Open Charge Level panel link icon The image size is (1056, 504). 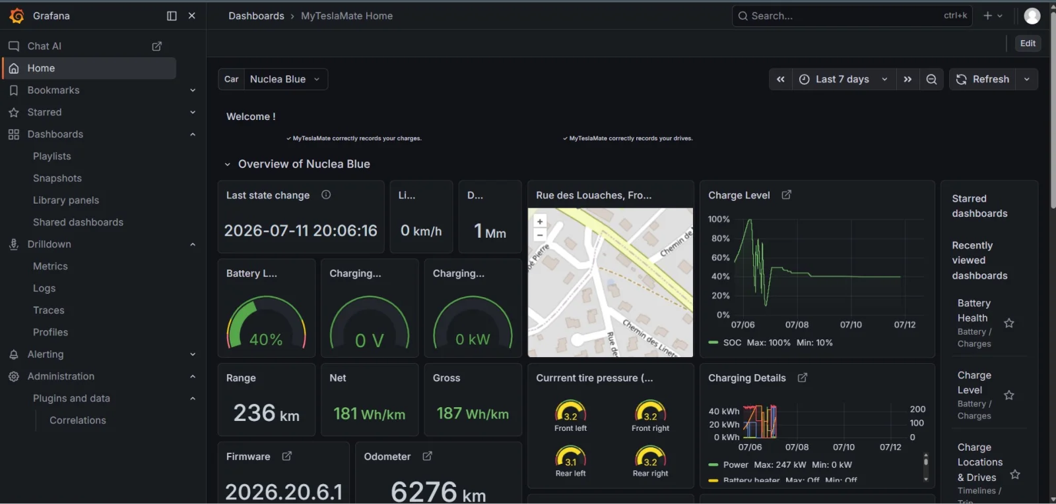[x=786, y=195]
